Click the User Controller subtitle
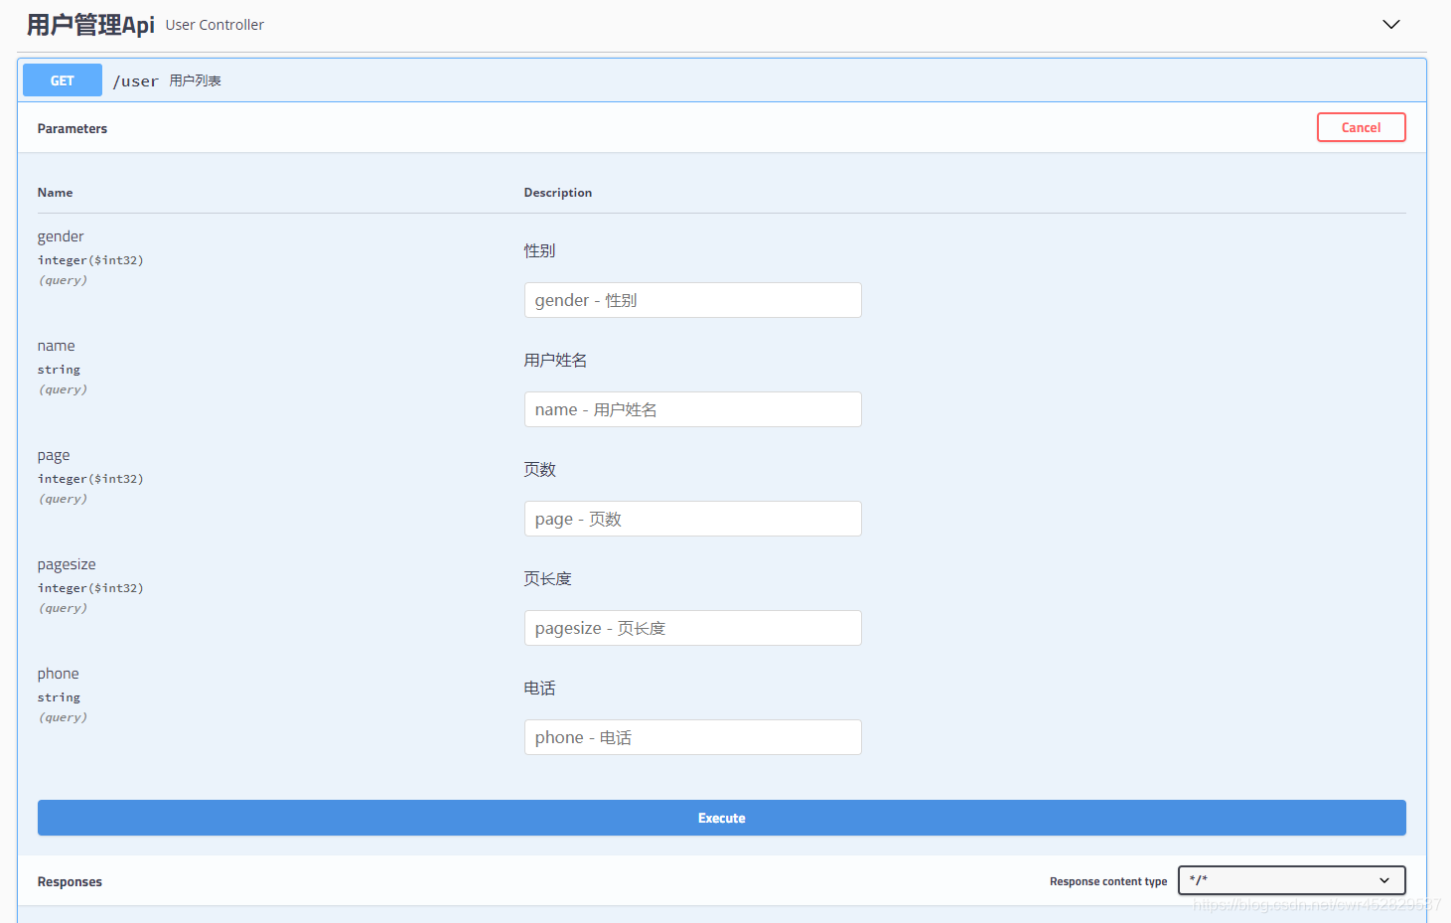The height and width of the screenshot is (923, 1451). point(215,25)
